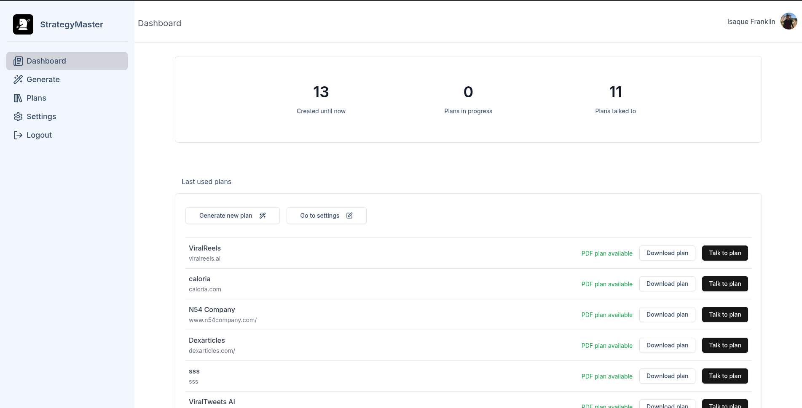Click edit pencil icon in Go to settings

(x=349, y=216)
